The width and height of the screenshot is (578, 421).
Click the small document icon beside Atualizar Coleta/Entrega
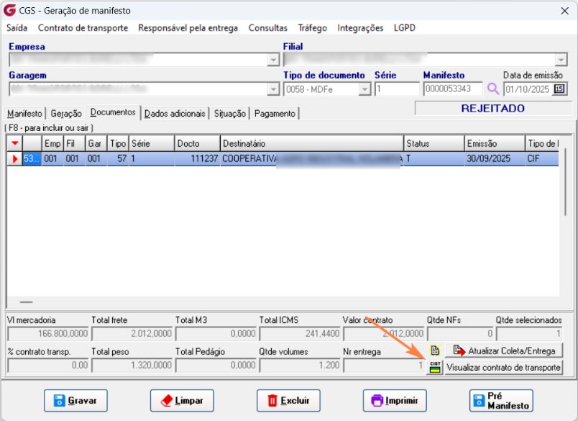coord(435,350)
